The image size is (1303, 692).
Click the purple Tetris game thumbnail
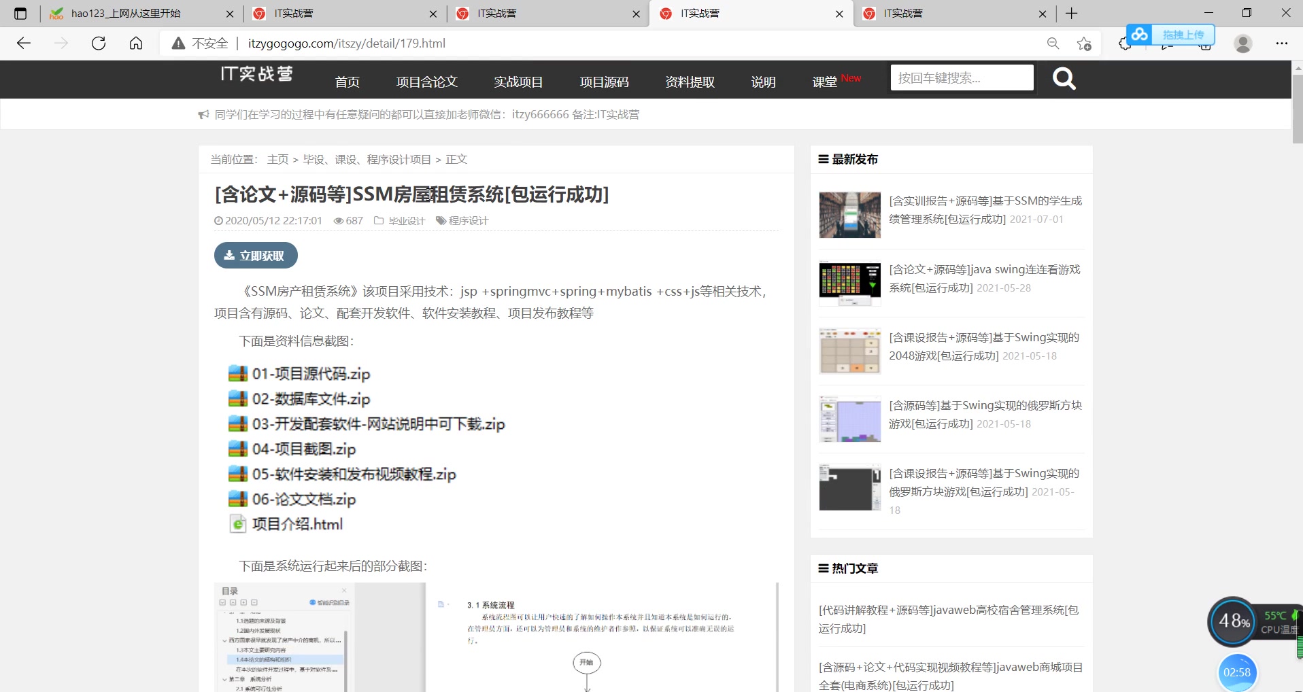click(x=850, y=419)
